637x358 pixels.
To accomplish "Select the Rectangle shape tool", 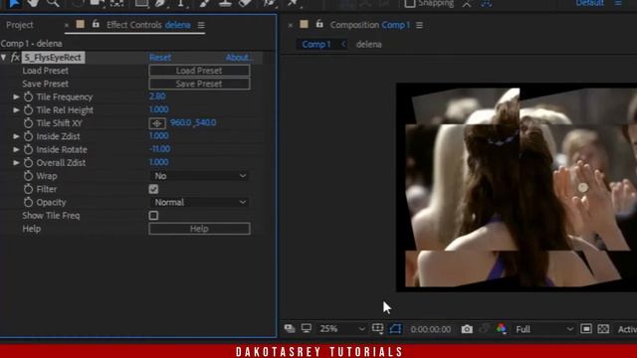I will pyautogui.click(x=141, y=3).
